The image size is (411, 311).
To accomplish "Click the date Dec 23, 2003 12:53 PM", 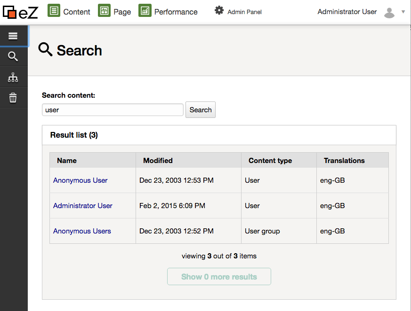I will tap(177, 180).
